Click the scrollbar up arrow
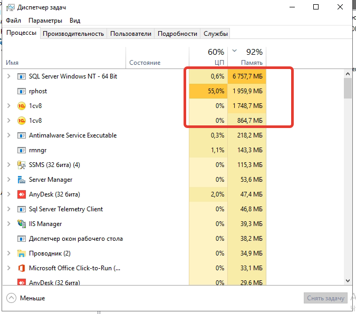This screenshot has width=356, height=314. 348,74
